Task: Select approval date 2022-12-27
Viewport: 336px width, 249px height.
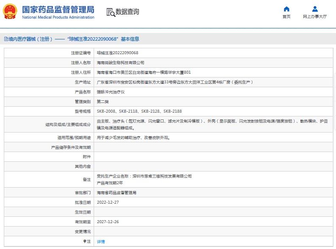Action: tap(108, 202)
